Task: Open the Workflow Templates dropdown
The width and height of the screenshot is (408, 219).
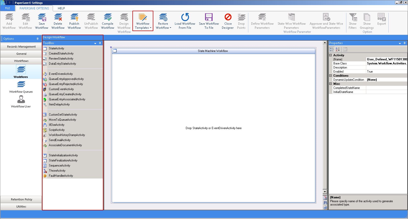Action: 143,21
